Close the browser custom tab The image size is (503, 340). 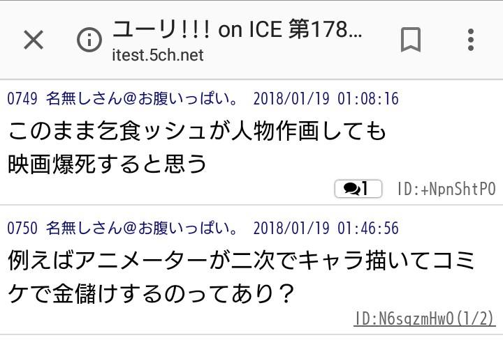pos(33,40)
